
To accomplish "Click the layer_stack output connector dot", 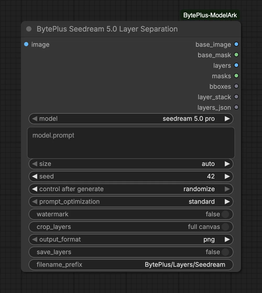I will [236, 97].
